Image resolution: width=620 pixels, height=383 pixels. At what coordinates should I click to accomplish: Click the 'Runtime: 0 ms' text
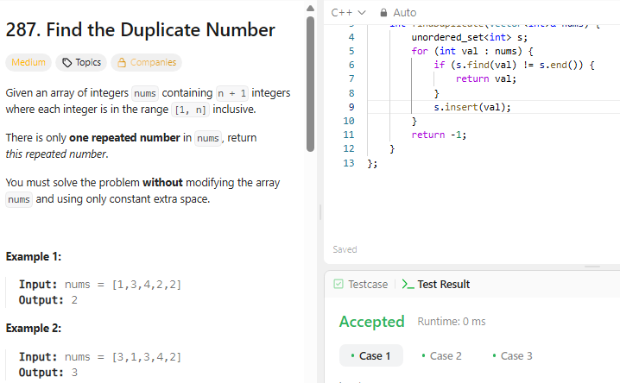pyautogui.click(x=452, y=322)
